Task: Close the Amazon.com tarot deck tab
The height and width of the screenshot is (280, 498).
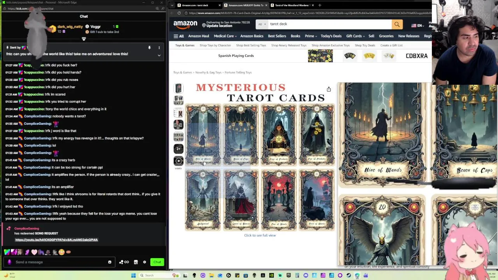Action: coord(219,5)
